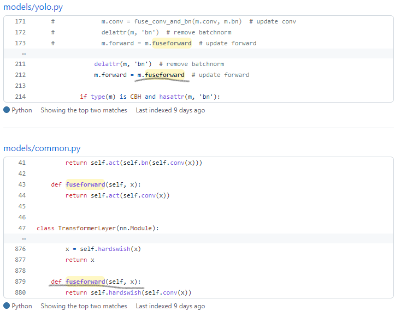Image resolution: width=401 pixels, height=311 pixels.
Task: Click line number 41 in common.py
Action: coord(22,163)
